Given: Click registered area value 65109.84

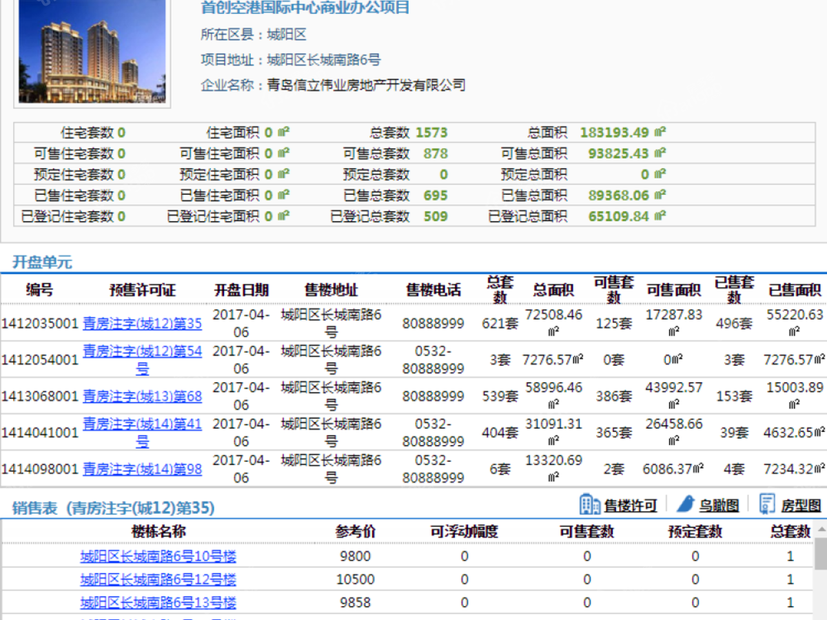Looking at the screenshot, I should click(x=619, y=216).
